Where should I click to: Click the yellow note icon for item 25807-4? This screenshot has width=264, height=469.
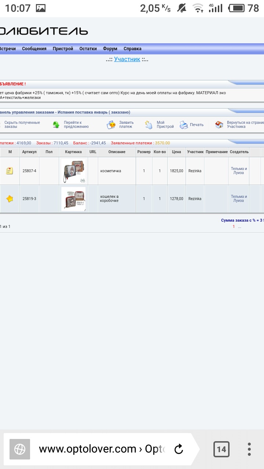pyautogui.click(x=10, y=171)
